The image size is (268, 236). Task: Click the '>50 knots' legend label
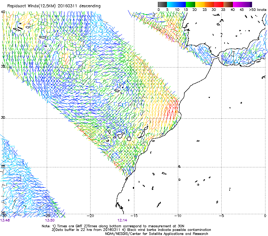[x=257, y=10]
